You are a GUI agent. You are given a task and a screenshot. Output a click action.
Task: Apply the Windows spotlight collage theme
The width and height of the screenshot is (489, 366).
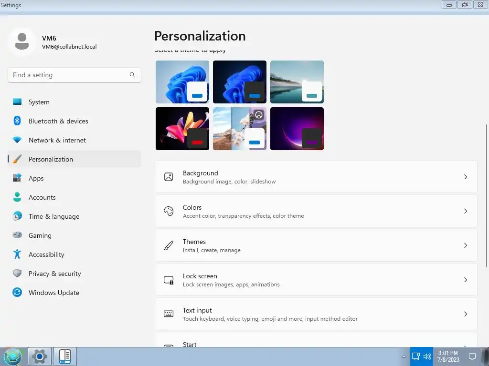pos(240,129)
